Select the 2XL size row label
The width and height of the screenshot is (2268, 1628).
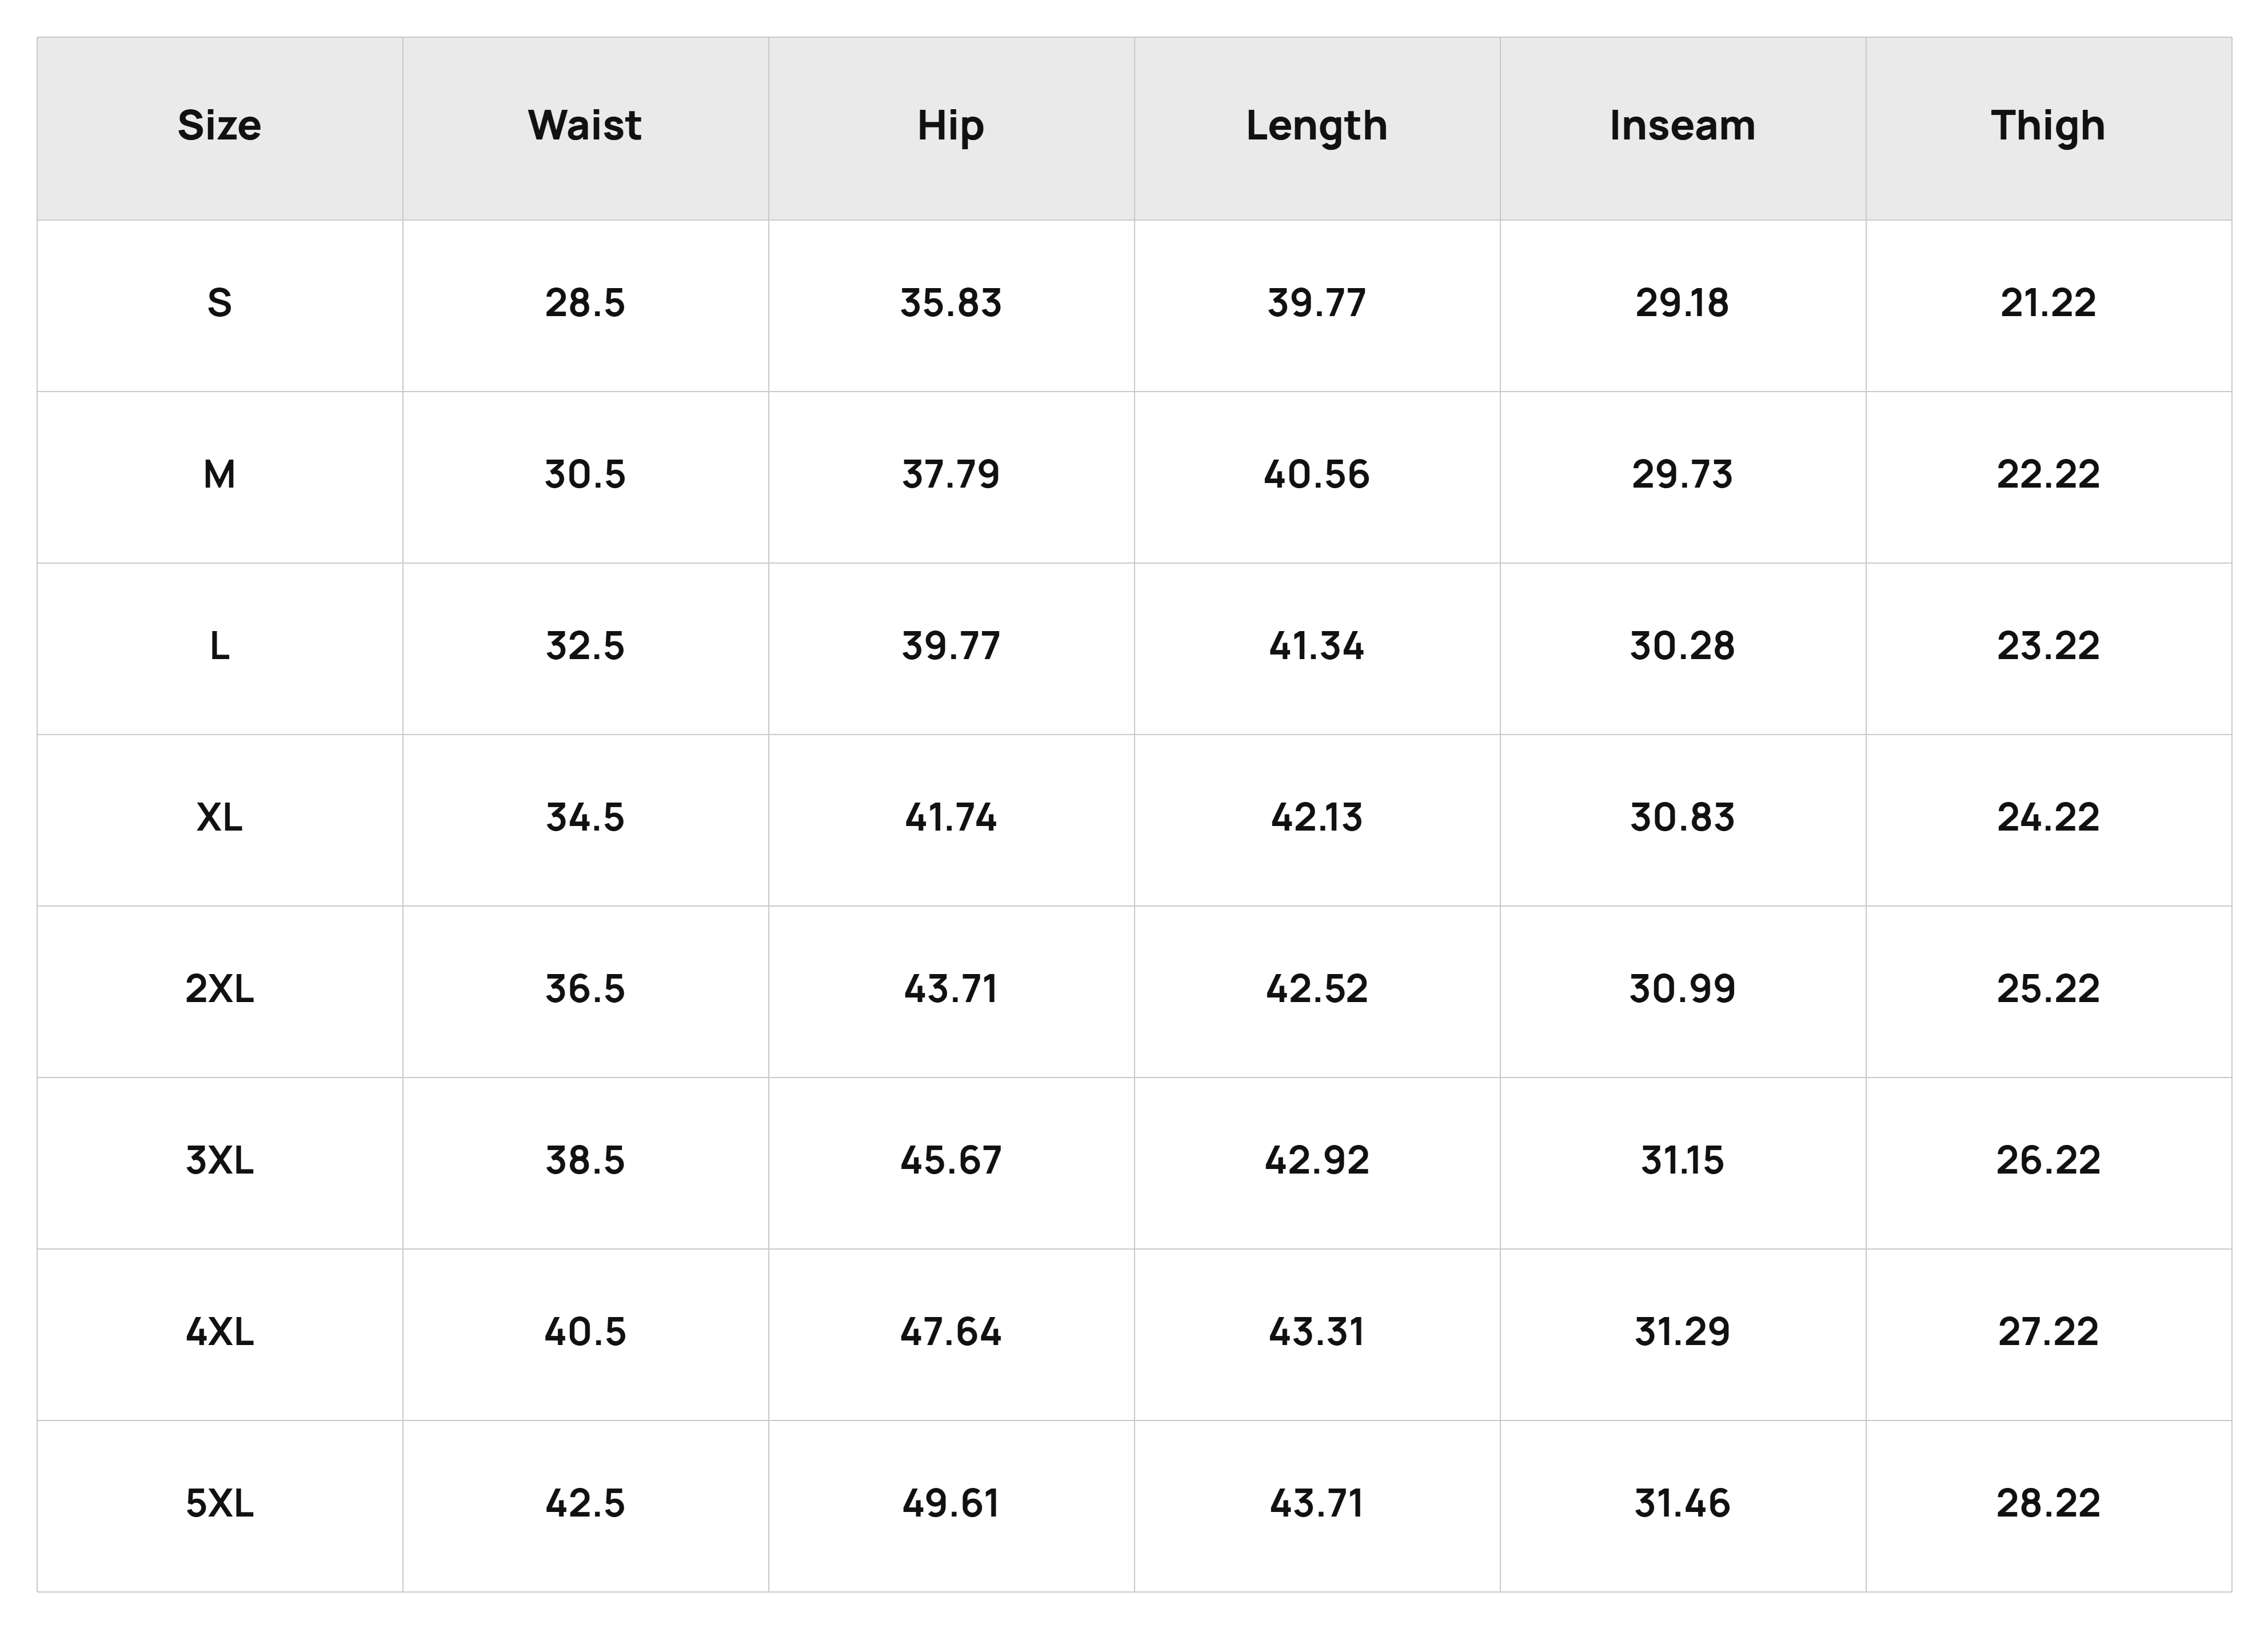pos(219,989)
